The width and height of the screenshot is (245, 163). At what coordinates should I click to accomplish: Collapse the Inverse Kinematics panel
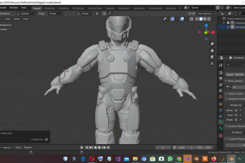(226, 126)
